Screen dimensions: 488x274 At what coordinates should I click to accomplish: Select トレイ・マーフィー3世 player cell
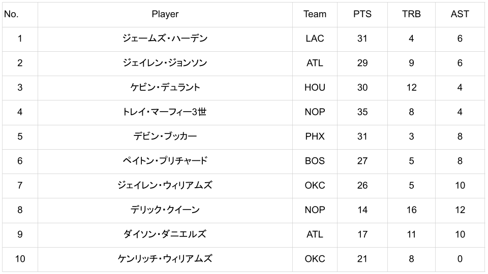coord(165,112)
